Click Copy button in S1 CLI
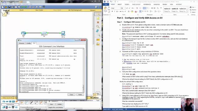Screen dimensions: 198x111 click(x=71, y=95)
